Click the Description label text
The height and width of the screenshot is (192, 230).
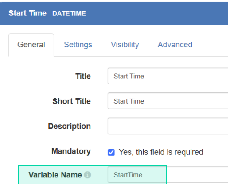pos(70,126)
